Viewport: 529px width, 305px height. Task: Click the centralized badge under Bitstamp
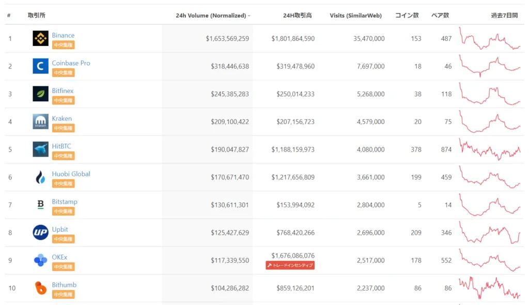point(64,211)
